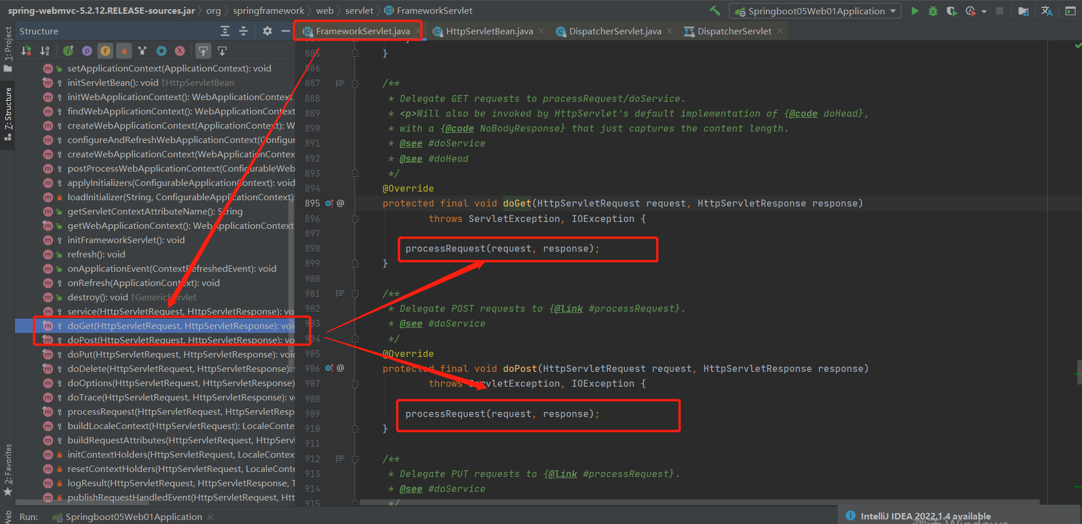Click the servlet breadcrumb
This screenshot has height=524, width=1082.
coord(359,10)
